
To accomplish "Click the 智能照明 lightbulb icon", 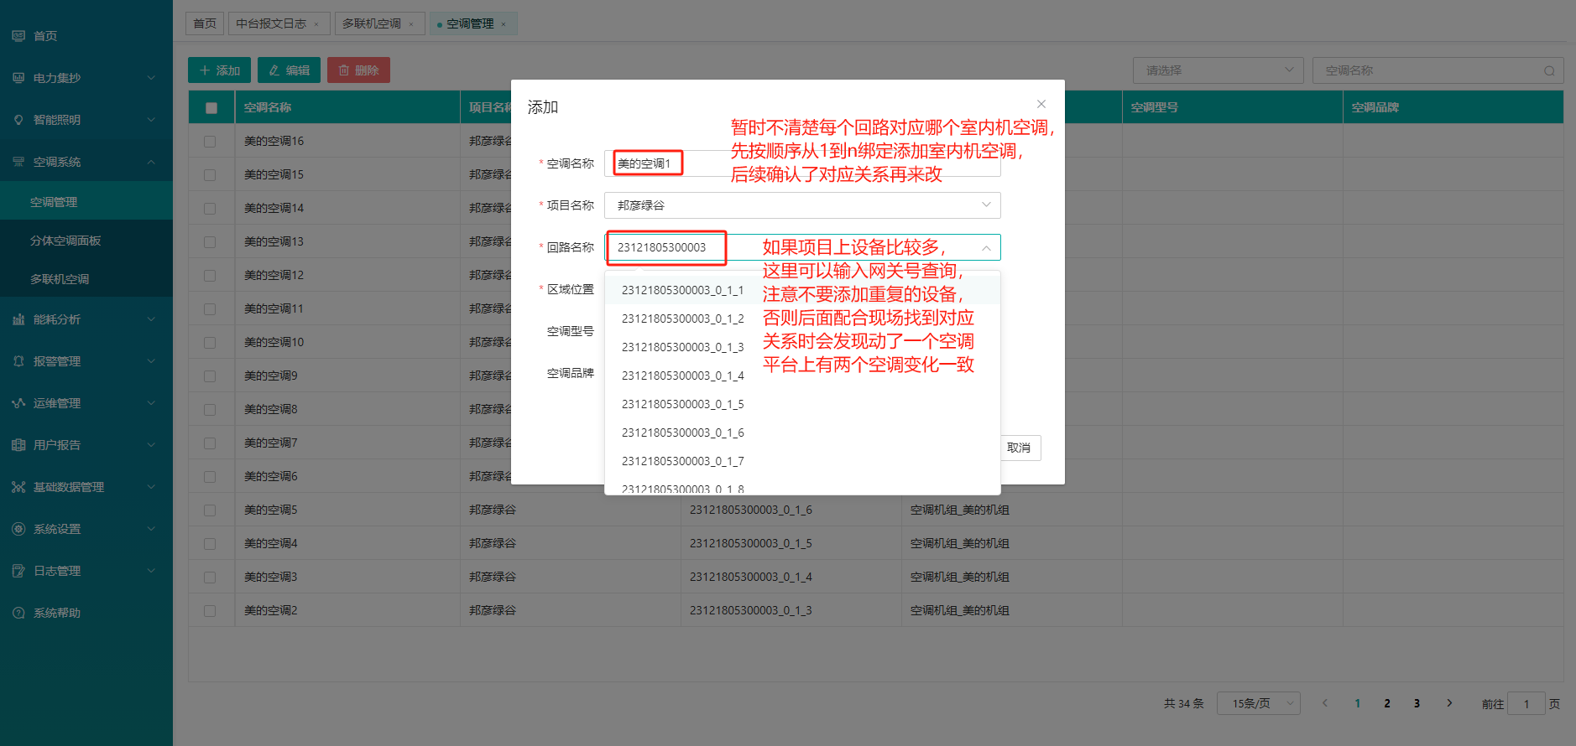I will 18,120.
